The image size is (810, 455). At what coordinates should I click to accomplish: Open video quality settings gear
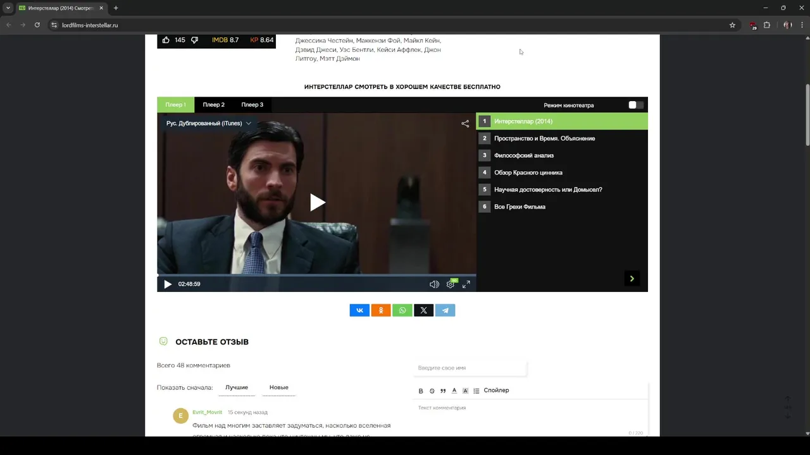[x=451, y=284]
